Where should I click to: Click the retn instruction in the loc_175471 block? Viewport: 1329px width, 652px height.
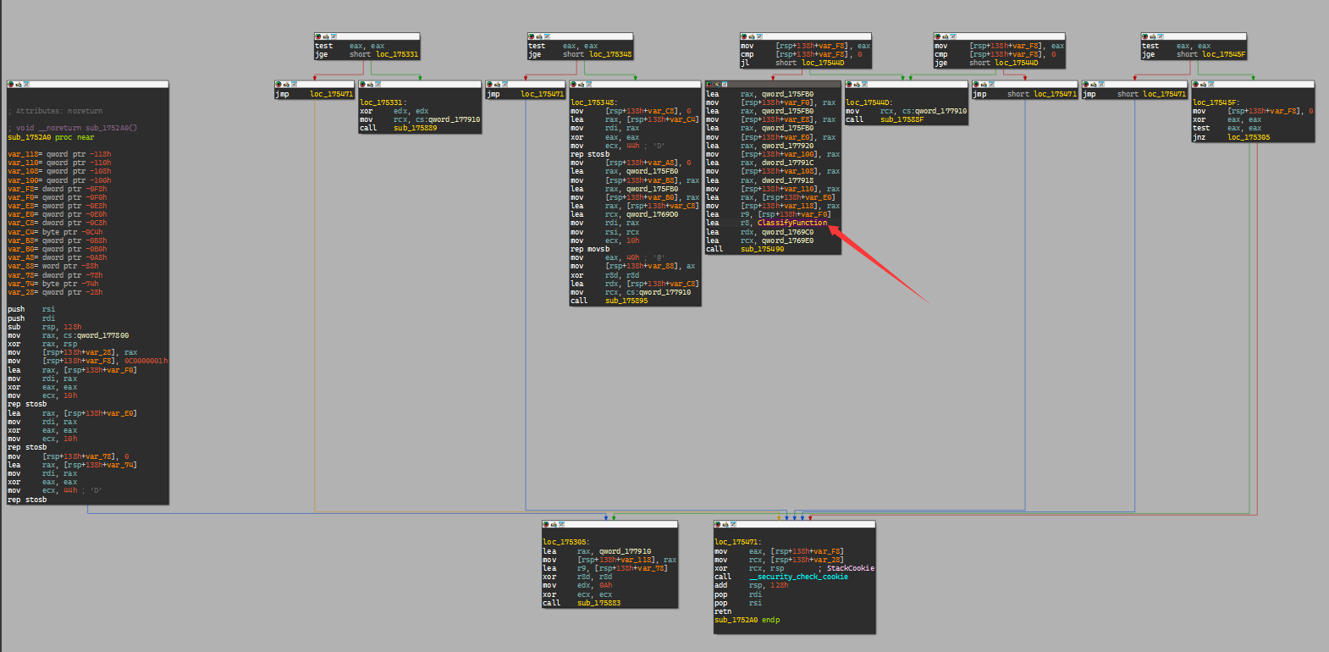coord(722,611)
